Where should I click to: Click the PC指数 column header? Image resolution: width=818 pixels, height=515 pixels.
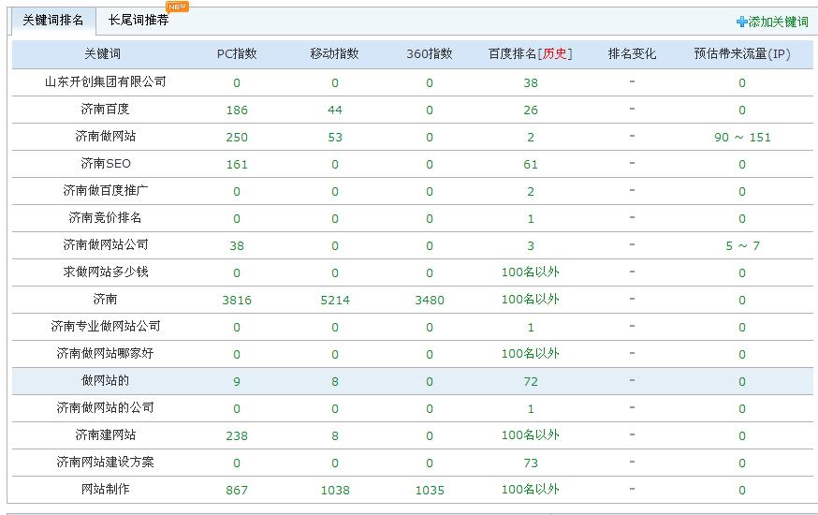237,54
